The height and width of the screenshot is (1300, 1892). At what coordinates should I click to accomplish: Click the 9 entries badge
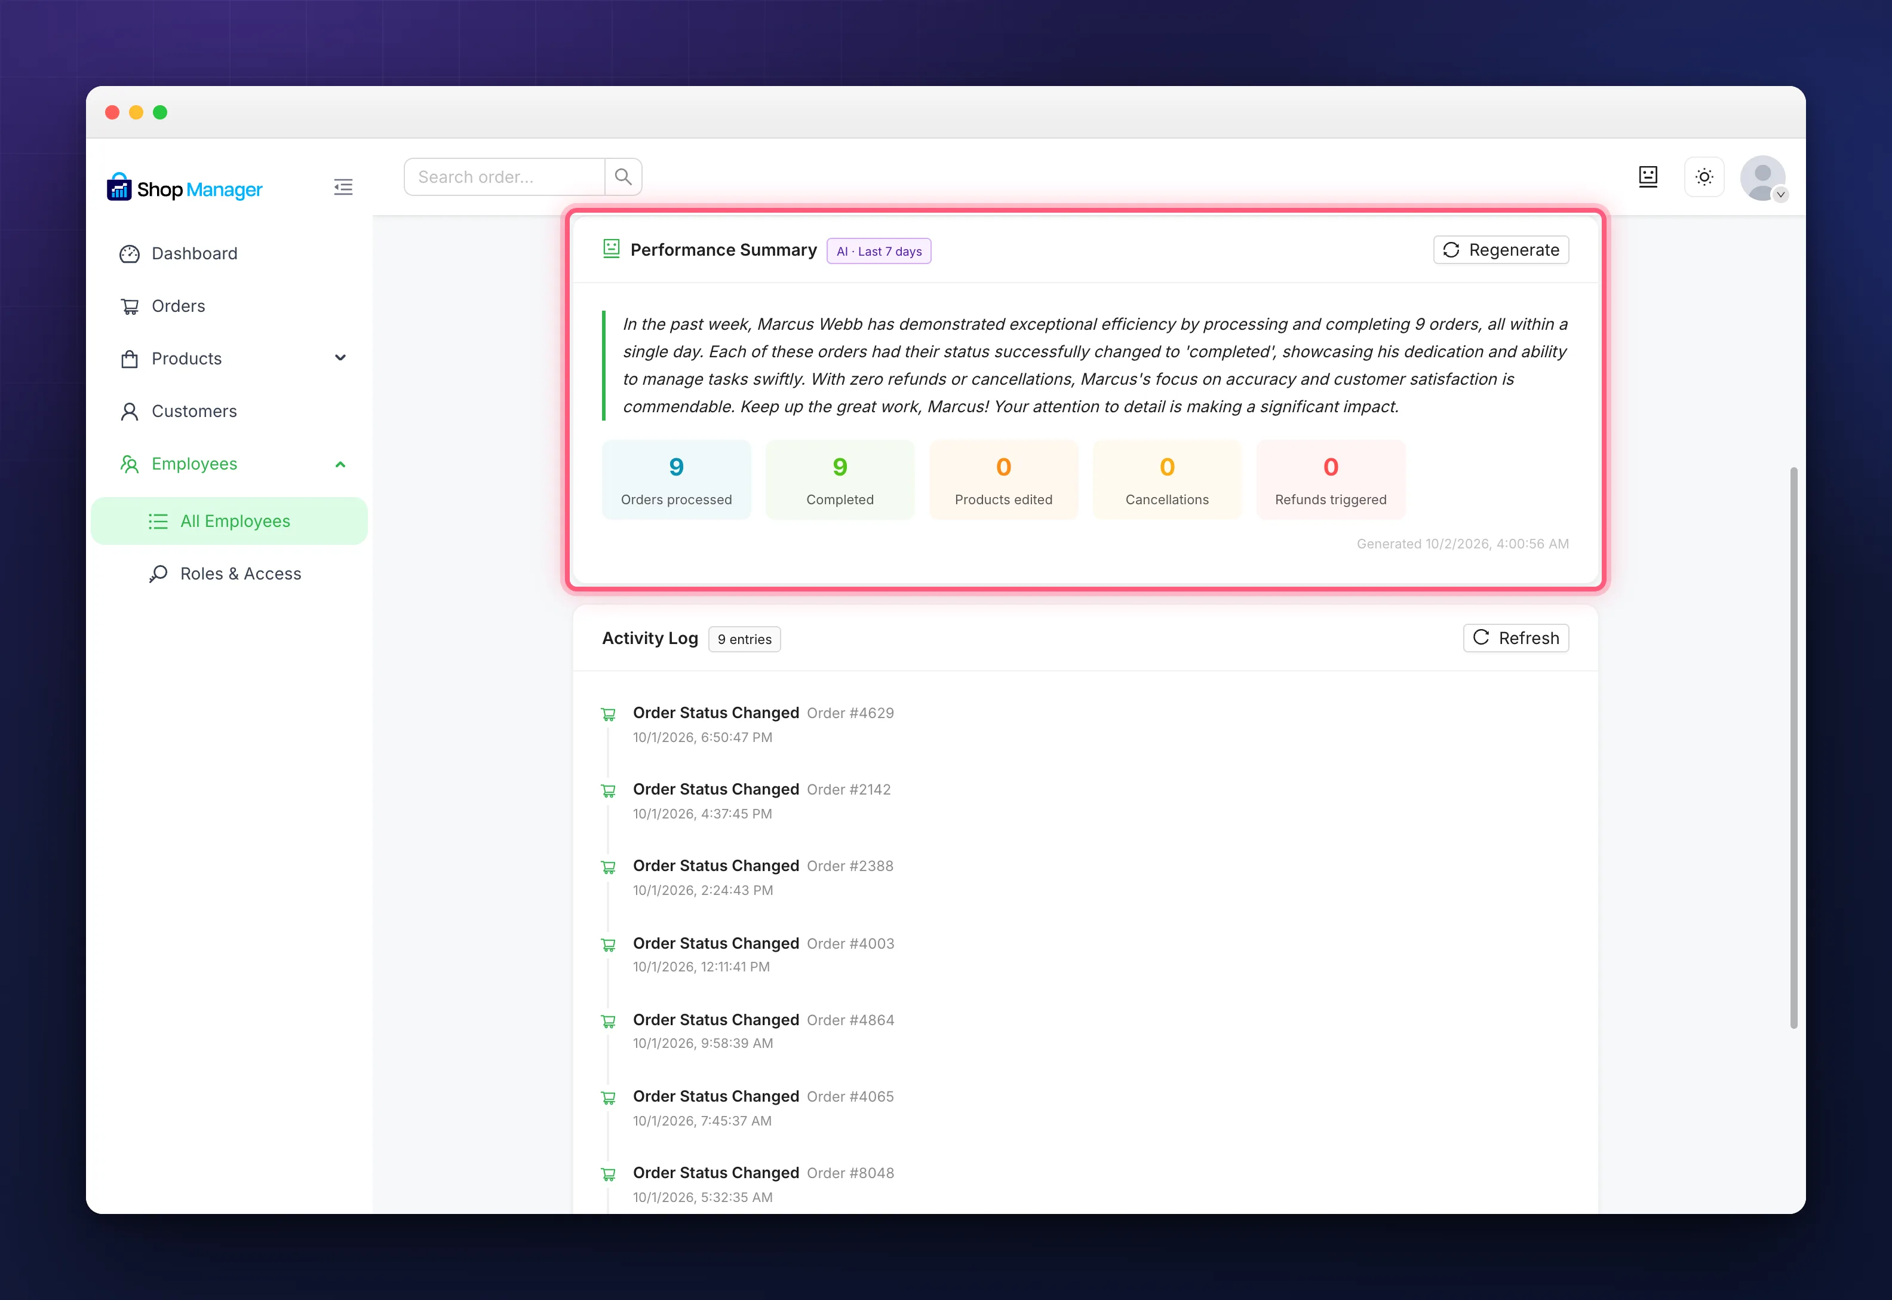[x=744, y=639]
